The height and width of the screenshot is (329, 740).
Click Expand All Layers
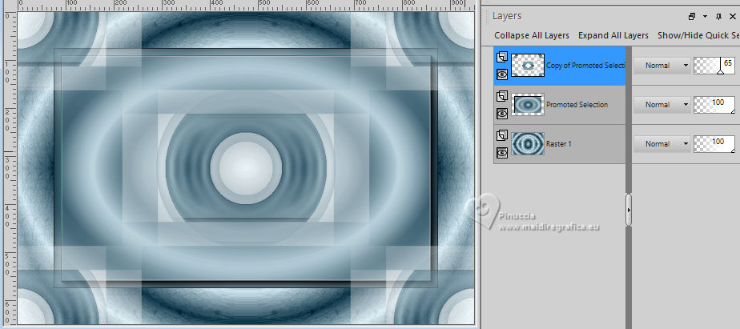613,35
